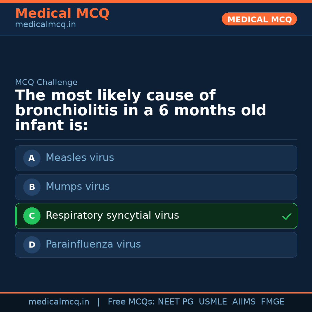Click the Medical MCQ orange title

coord(62,14)
